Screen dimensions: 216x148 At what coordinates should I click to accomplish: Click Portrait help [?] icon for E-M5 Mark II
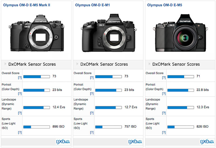tap(20, 93)
